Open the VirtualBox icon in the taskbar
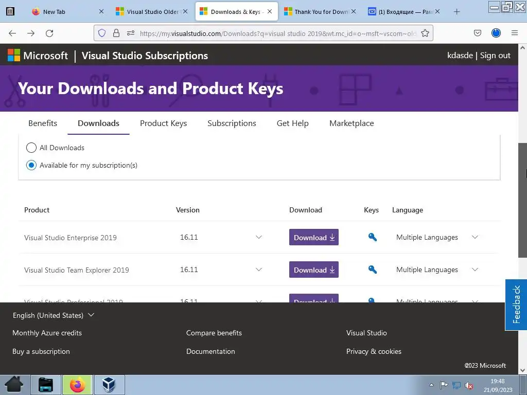 click(109, 385)
